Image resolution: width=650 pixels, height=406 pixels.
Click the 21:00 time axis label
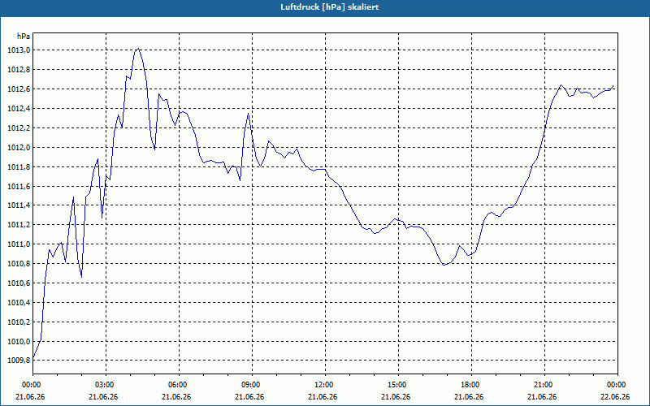click(x=544, y=385)
